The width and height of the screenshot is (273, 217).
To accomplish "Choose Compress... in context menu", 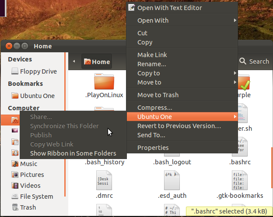I will (182, 108).
